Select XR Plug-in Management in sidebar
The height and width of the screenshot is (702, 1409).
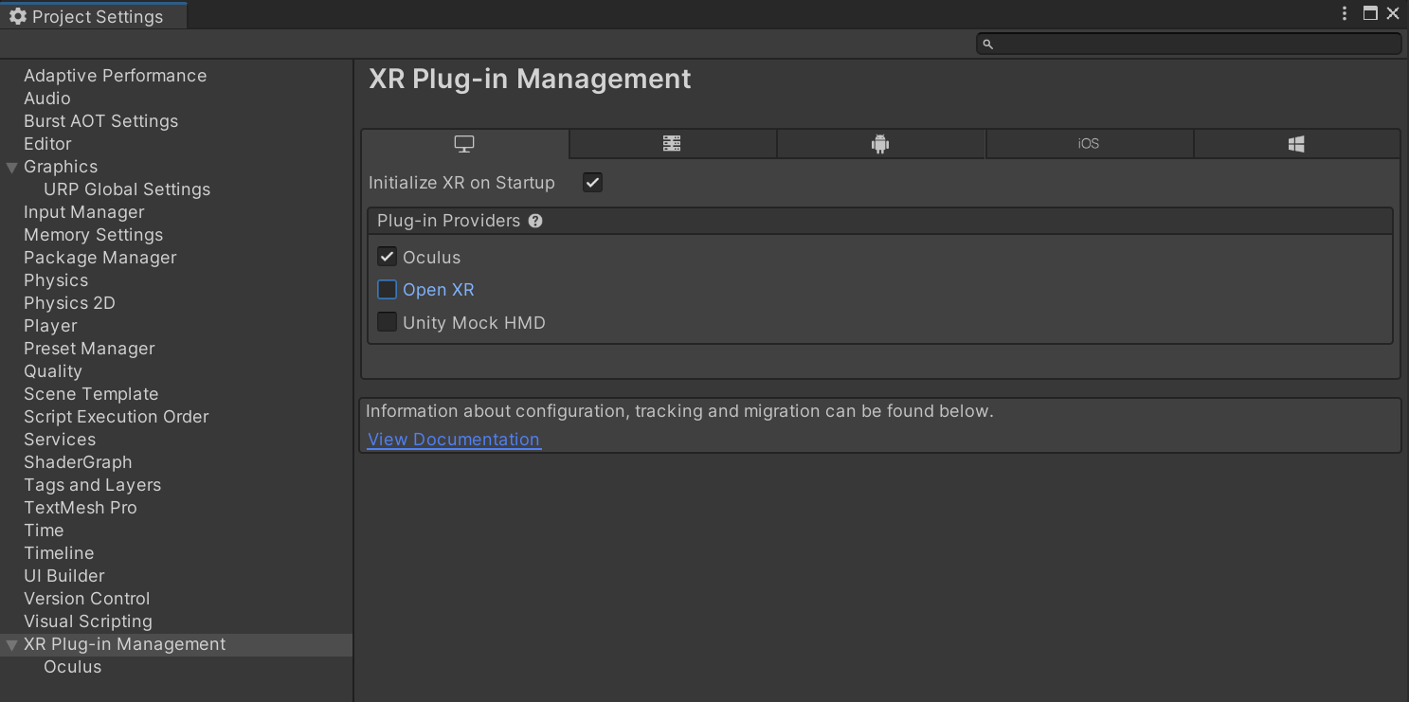(x=125, y=644)
